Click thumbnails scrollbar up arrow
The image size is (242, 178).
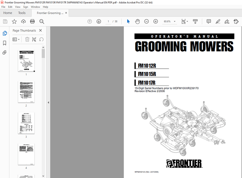(x=43, y=47)
